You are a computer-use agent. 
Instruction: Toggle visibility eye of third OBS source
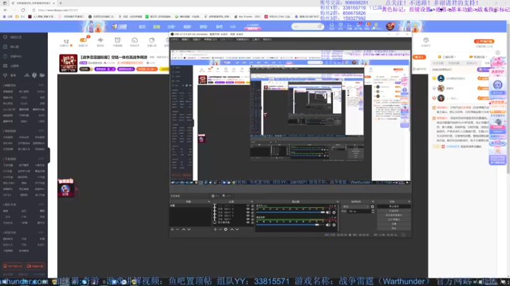tap(248, 213)
